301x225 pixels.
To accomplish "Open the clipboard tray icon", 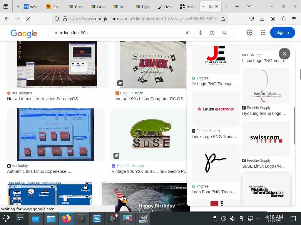I will pyautogui.click(x=215, y=219).
